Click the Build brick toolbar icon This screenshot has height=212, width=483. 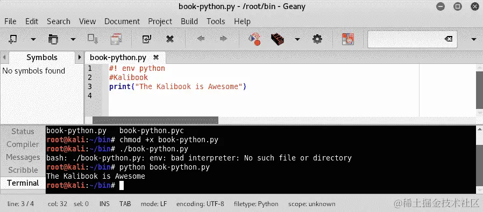(277, 39)
